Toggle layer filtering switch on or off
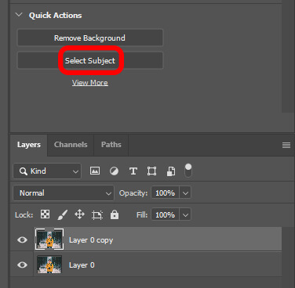Viewport: 295px width, 288px height. 188,171
